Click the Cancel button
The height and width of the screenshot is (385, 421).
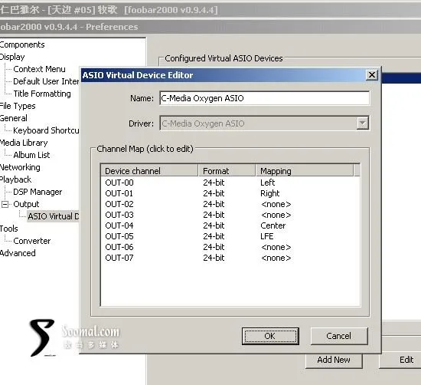click(339, 336)
